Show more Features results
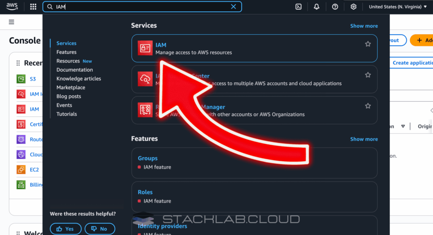Screen dimensions: 433x235 click(x=364, y=139)
